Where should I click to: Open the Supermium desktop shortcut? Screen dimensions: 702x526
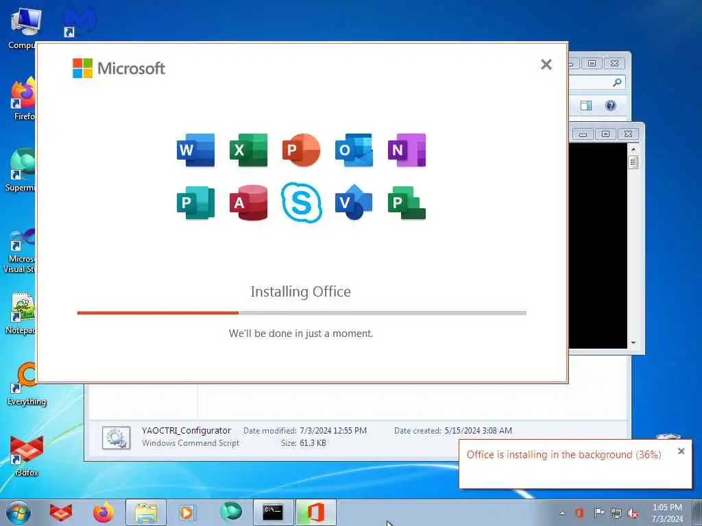[21, 170]
